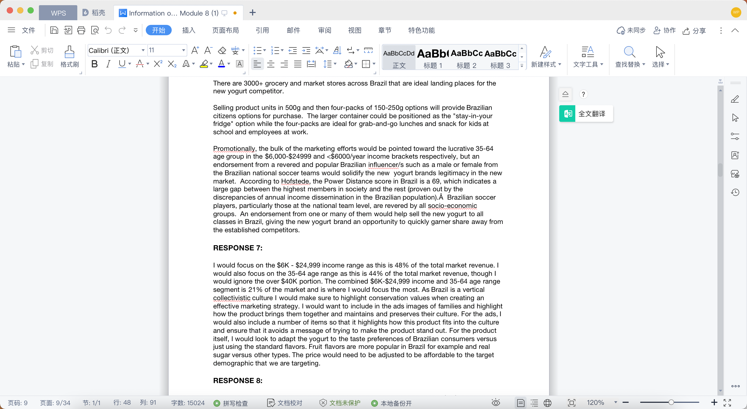Viewport: 747px width, 409px height.
Task: Open the Review ribbon tab
Action: [324, 30]
